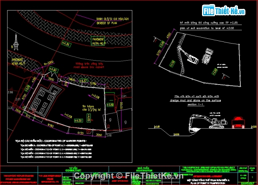The height and width of the screenshot is (185, 258).
Task: Select the north arrow symbol
Action: click(16, 42)
